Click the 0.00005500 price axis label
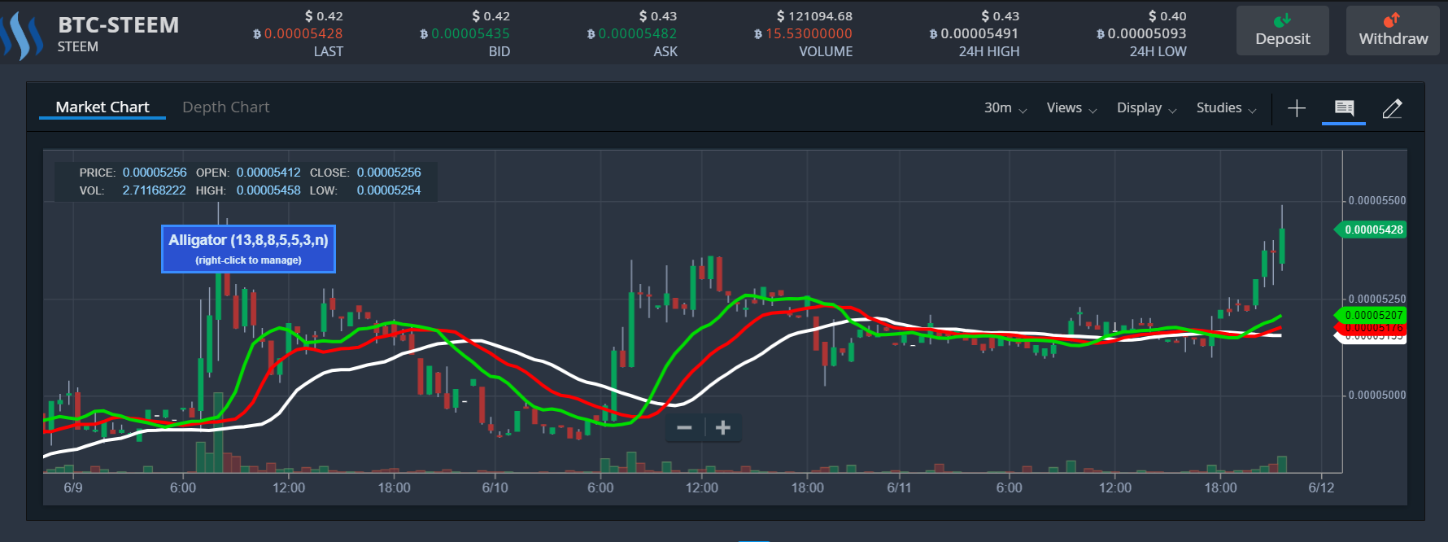The image size is (1448, 542). [1376, 200]
